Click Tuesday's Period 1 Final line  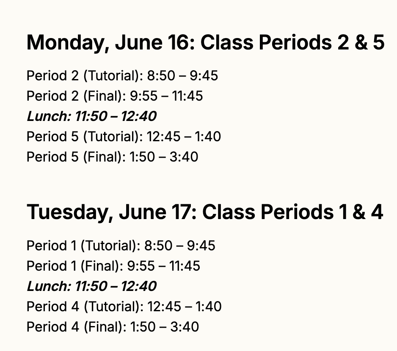click(113, 266)
